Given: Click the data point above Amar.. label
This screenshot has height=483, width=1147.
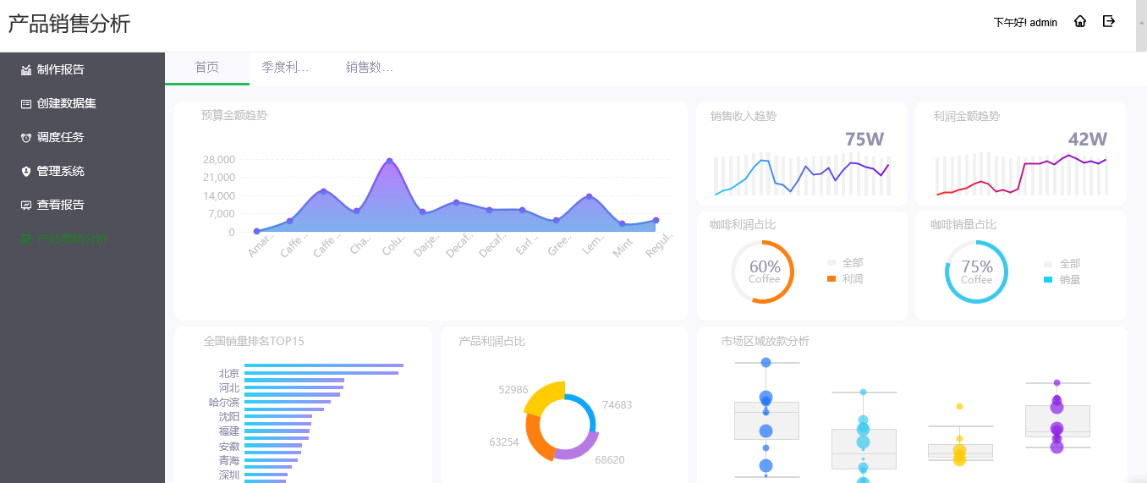Looking at the screenshot, I should click(256, 231).
